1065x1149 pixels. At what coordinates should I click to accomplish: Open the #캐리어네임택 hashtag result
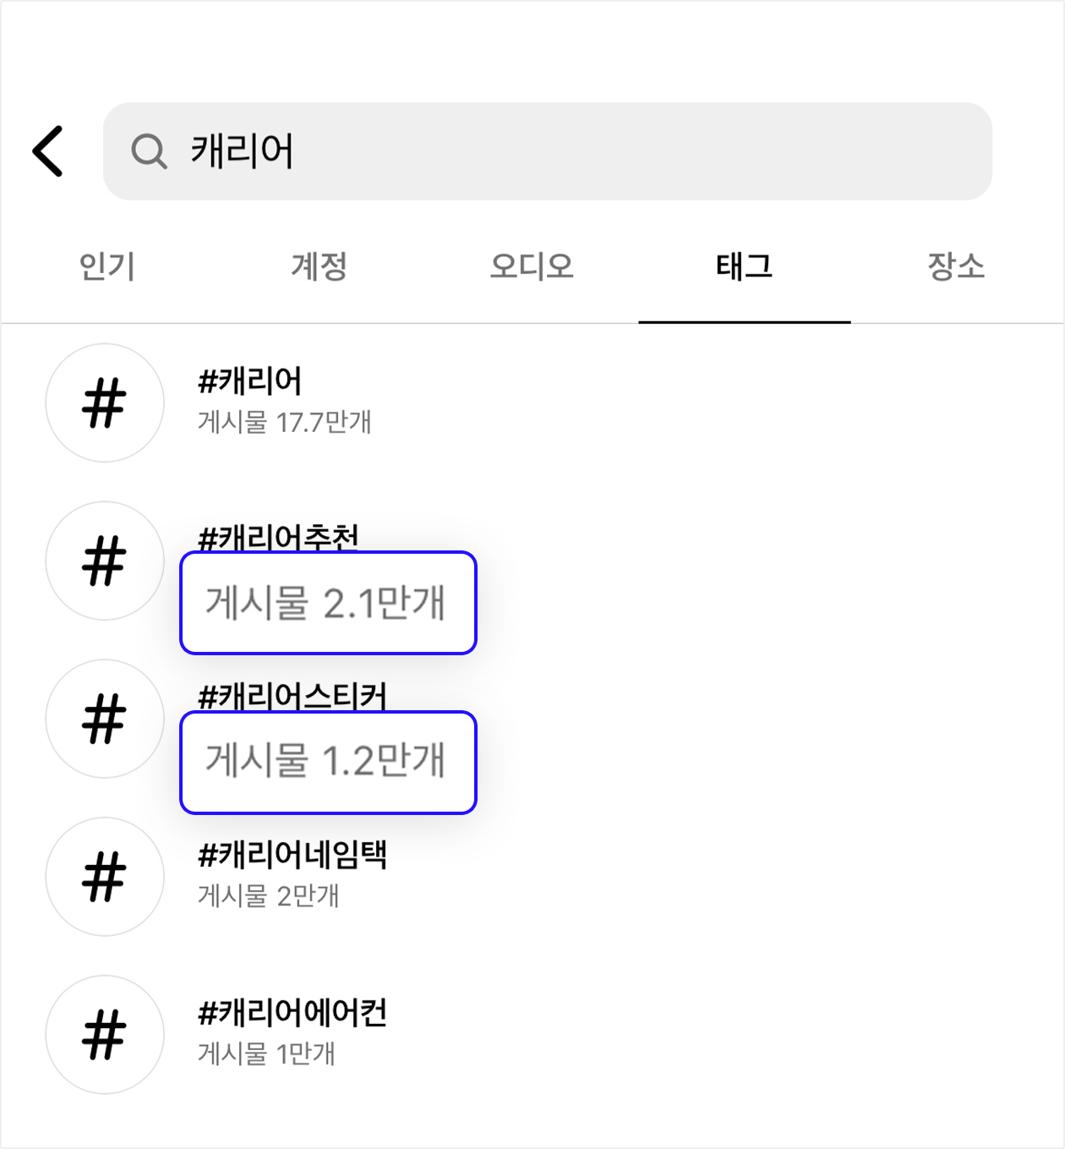(x=292, y=856)
